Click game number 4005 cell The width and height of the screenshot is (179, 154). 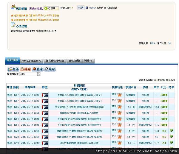pos(16,107)
